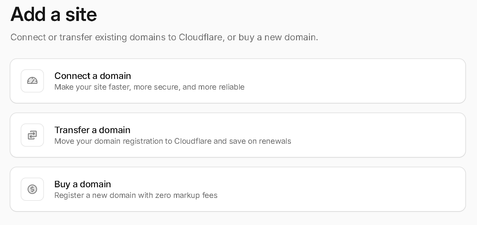Click 'Make your site faster' description line
477x225 pixels.
coord(149,87)
